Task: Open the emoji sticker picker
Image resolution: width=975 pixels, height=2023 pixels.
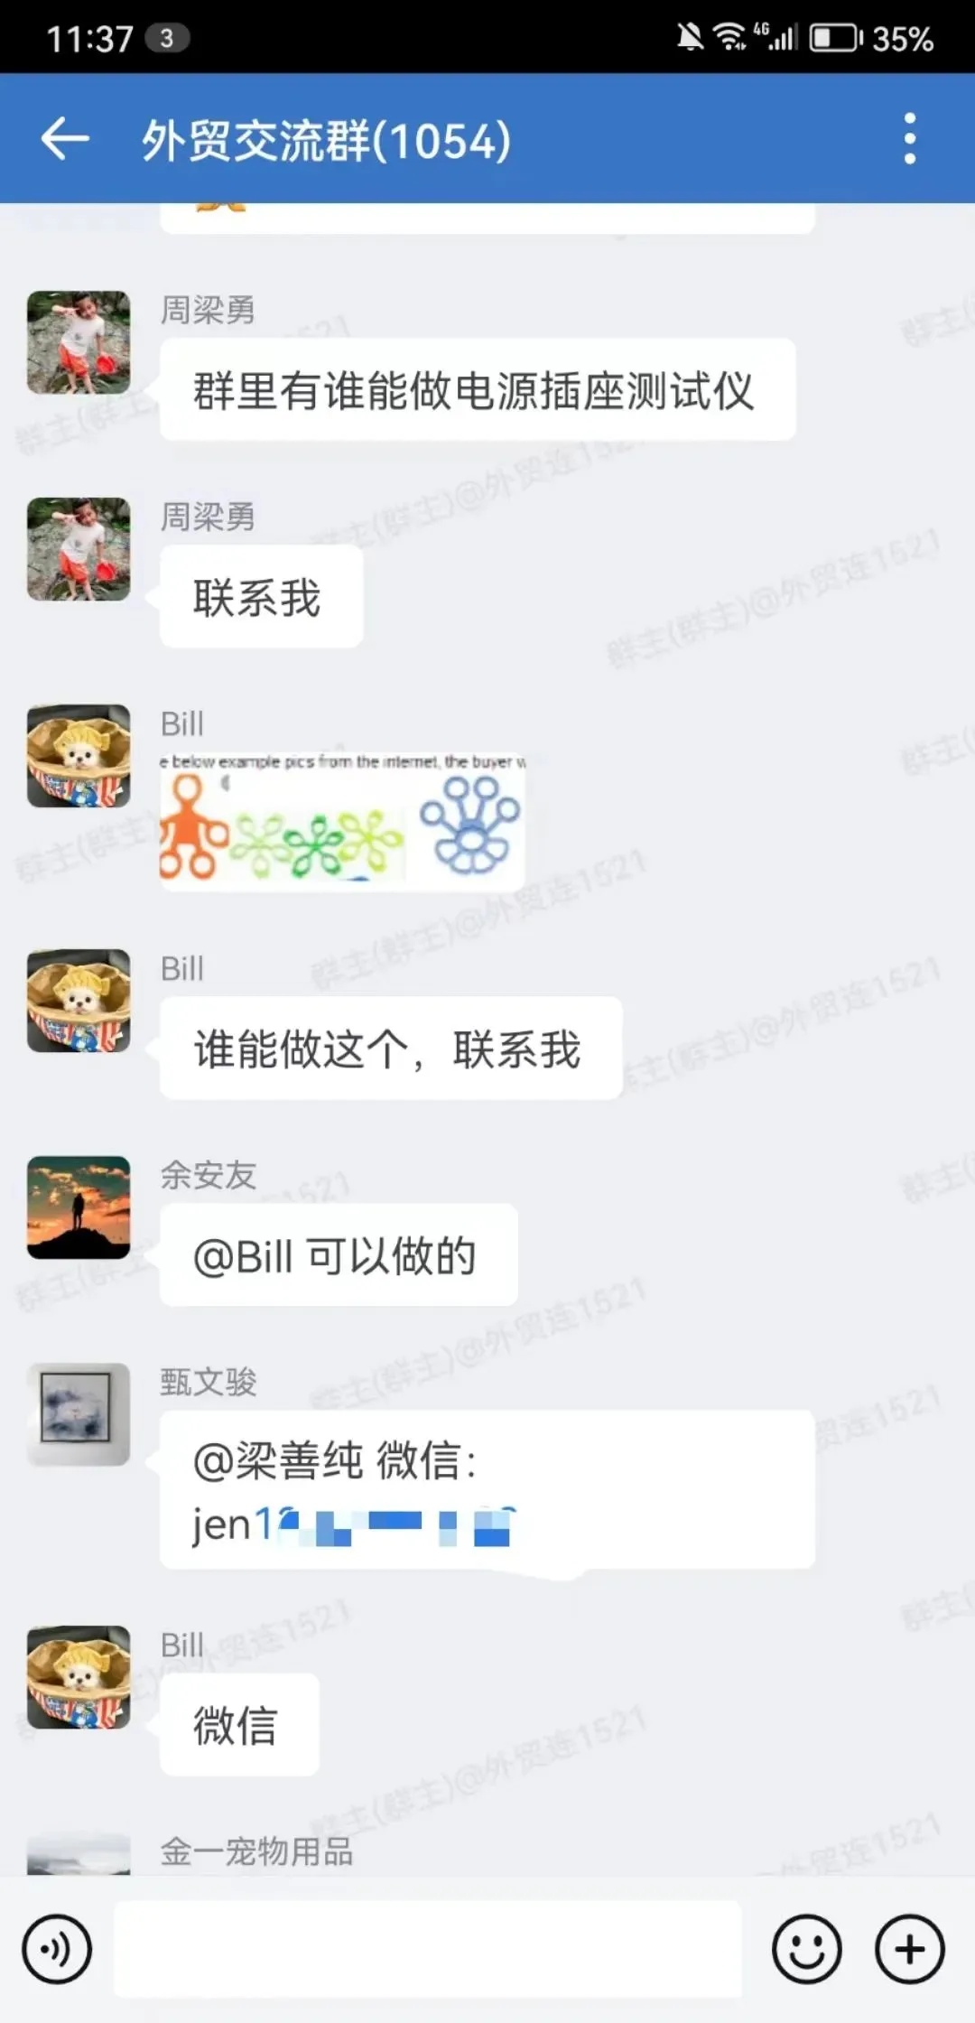Action: [x=806, y=1949]
